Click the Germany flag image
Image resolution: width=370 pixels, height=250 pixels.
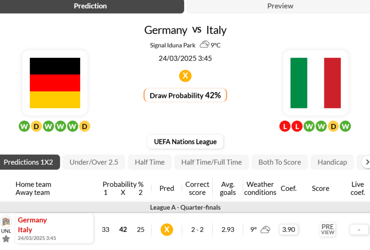(x=55, y=83)
